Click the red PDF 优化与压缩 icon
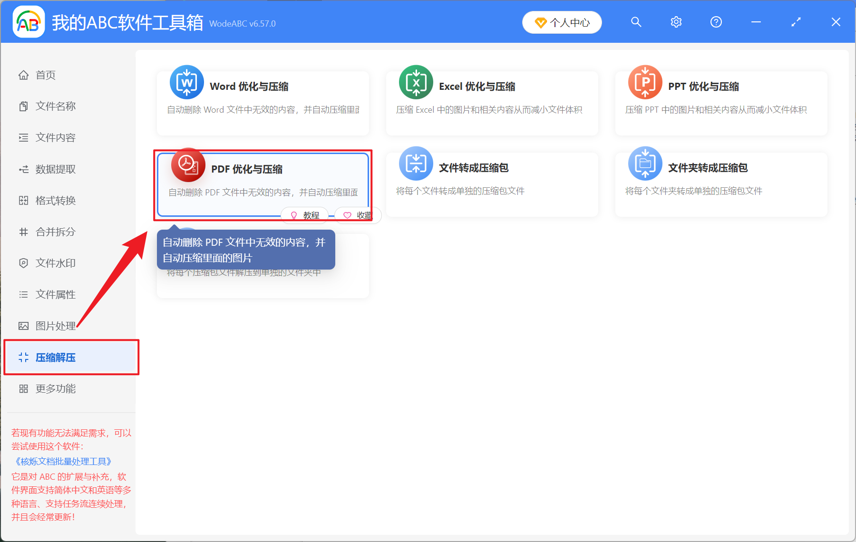 pos(188,164)
